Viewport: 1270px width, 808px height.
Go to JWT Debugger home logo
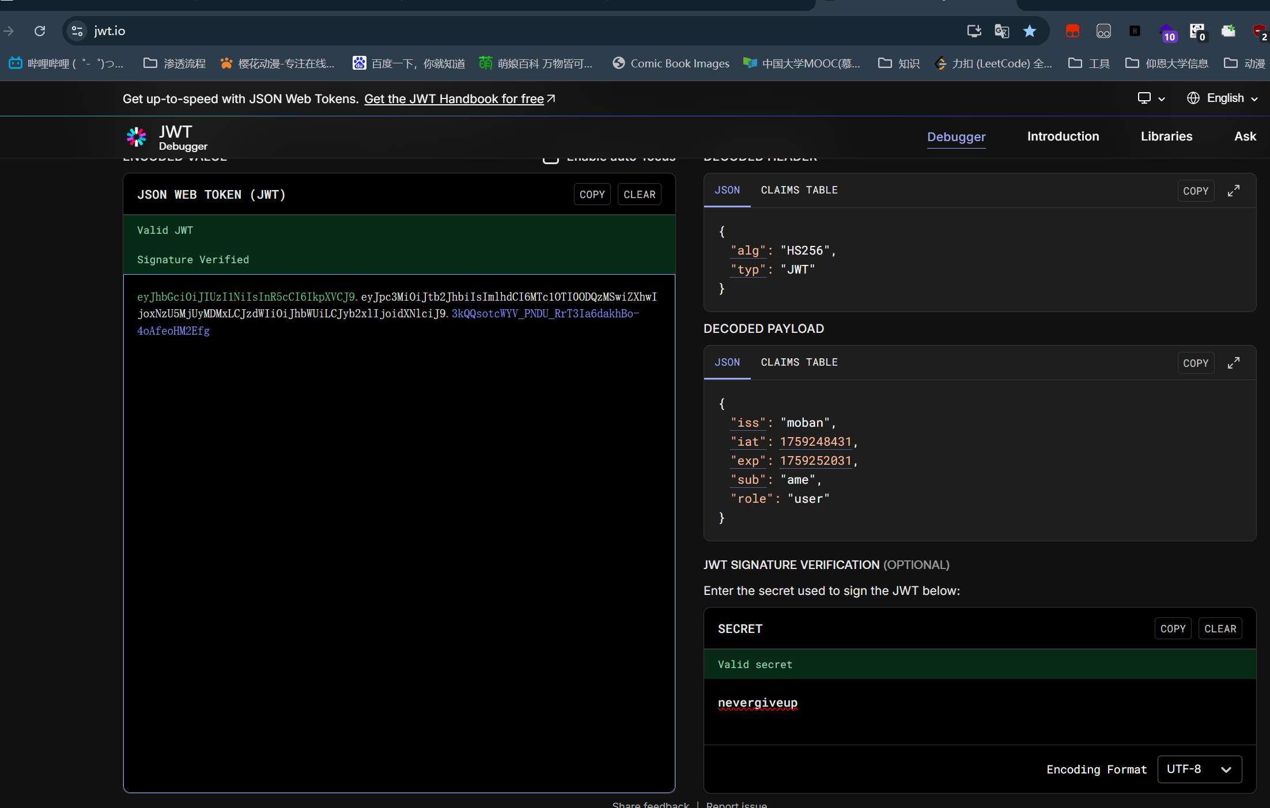tap(167, 138)
